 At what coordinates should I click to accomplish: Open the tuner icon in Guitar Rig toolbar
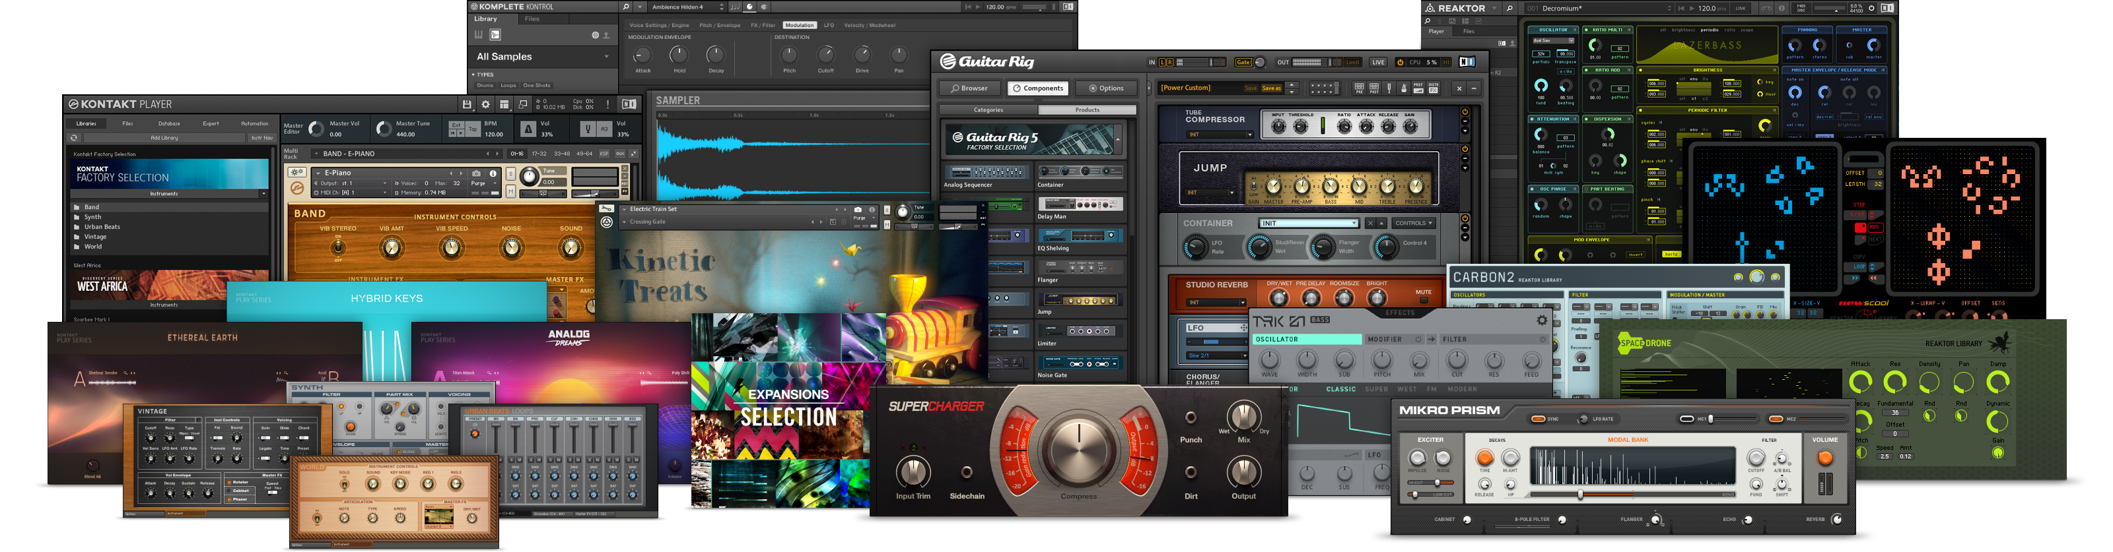(1389, 88)
